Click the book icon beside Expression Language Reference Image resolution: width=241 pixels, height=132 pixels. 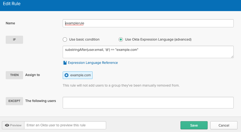(65, 63)
